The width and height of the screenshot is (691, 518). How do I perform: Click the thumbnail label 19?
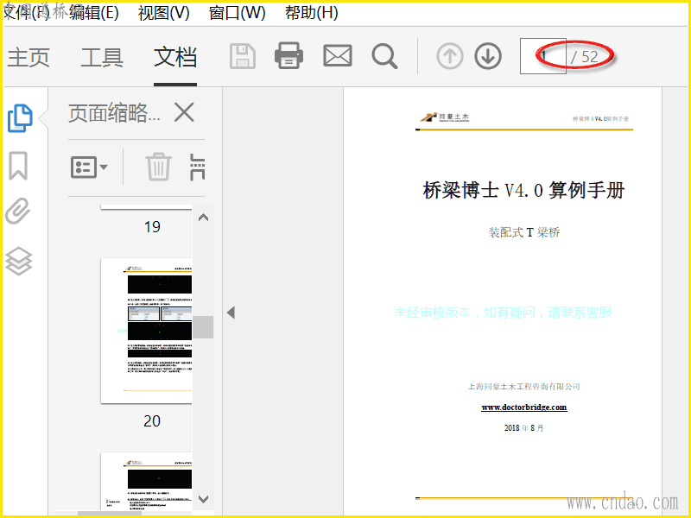[152, 227]
